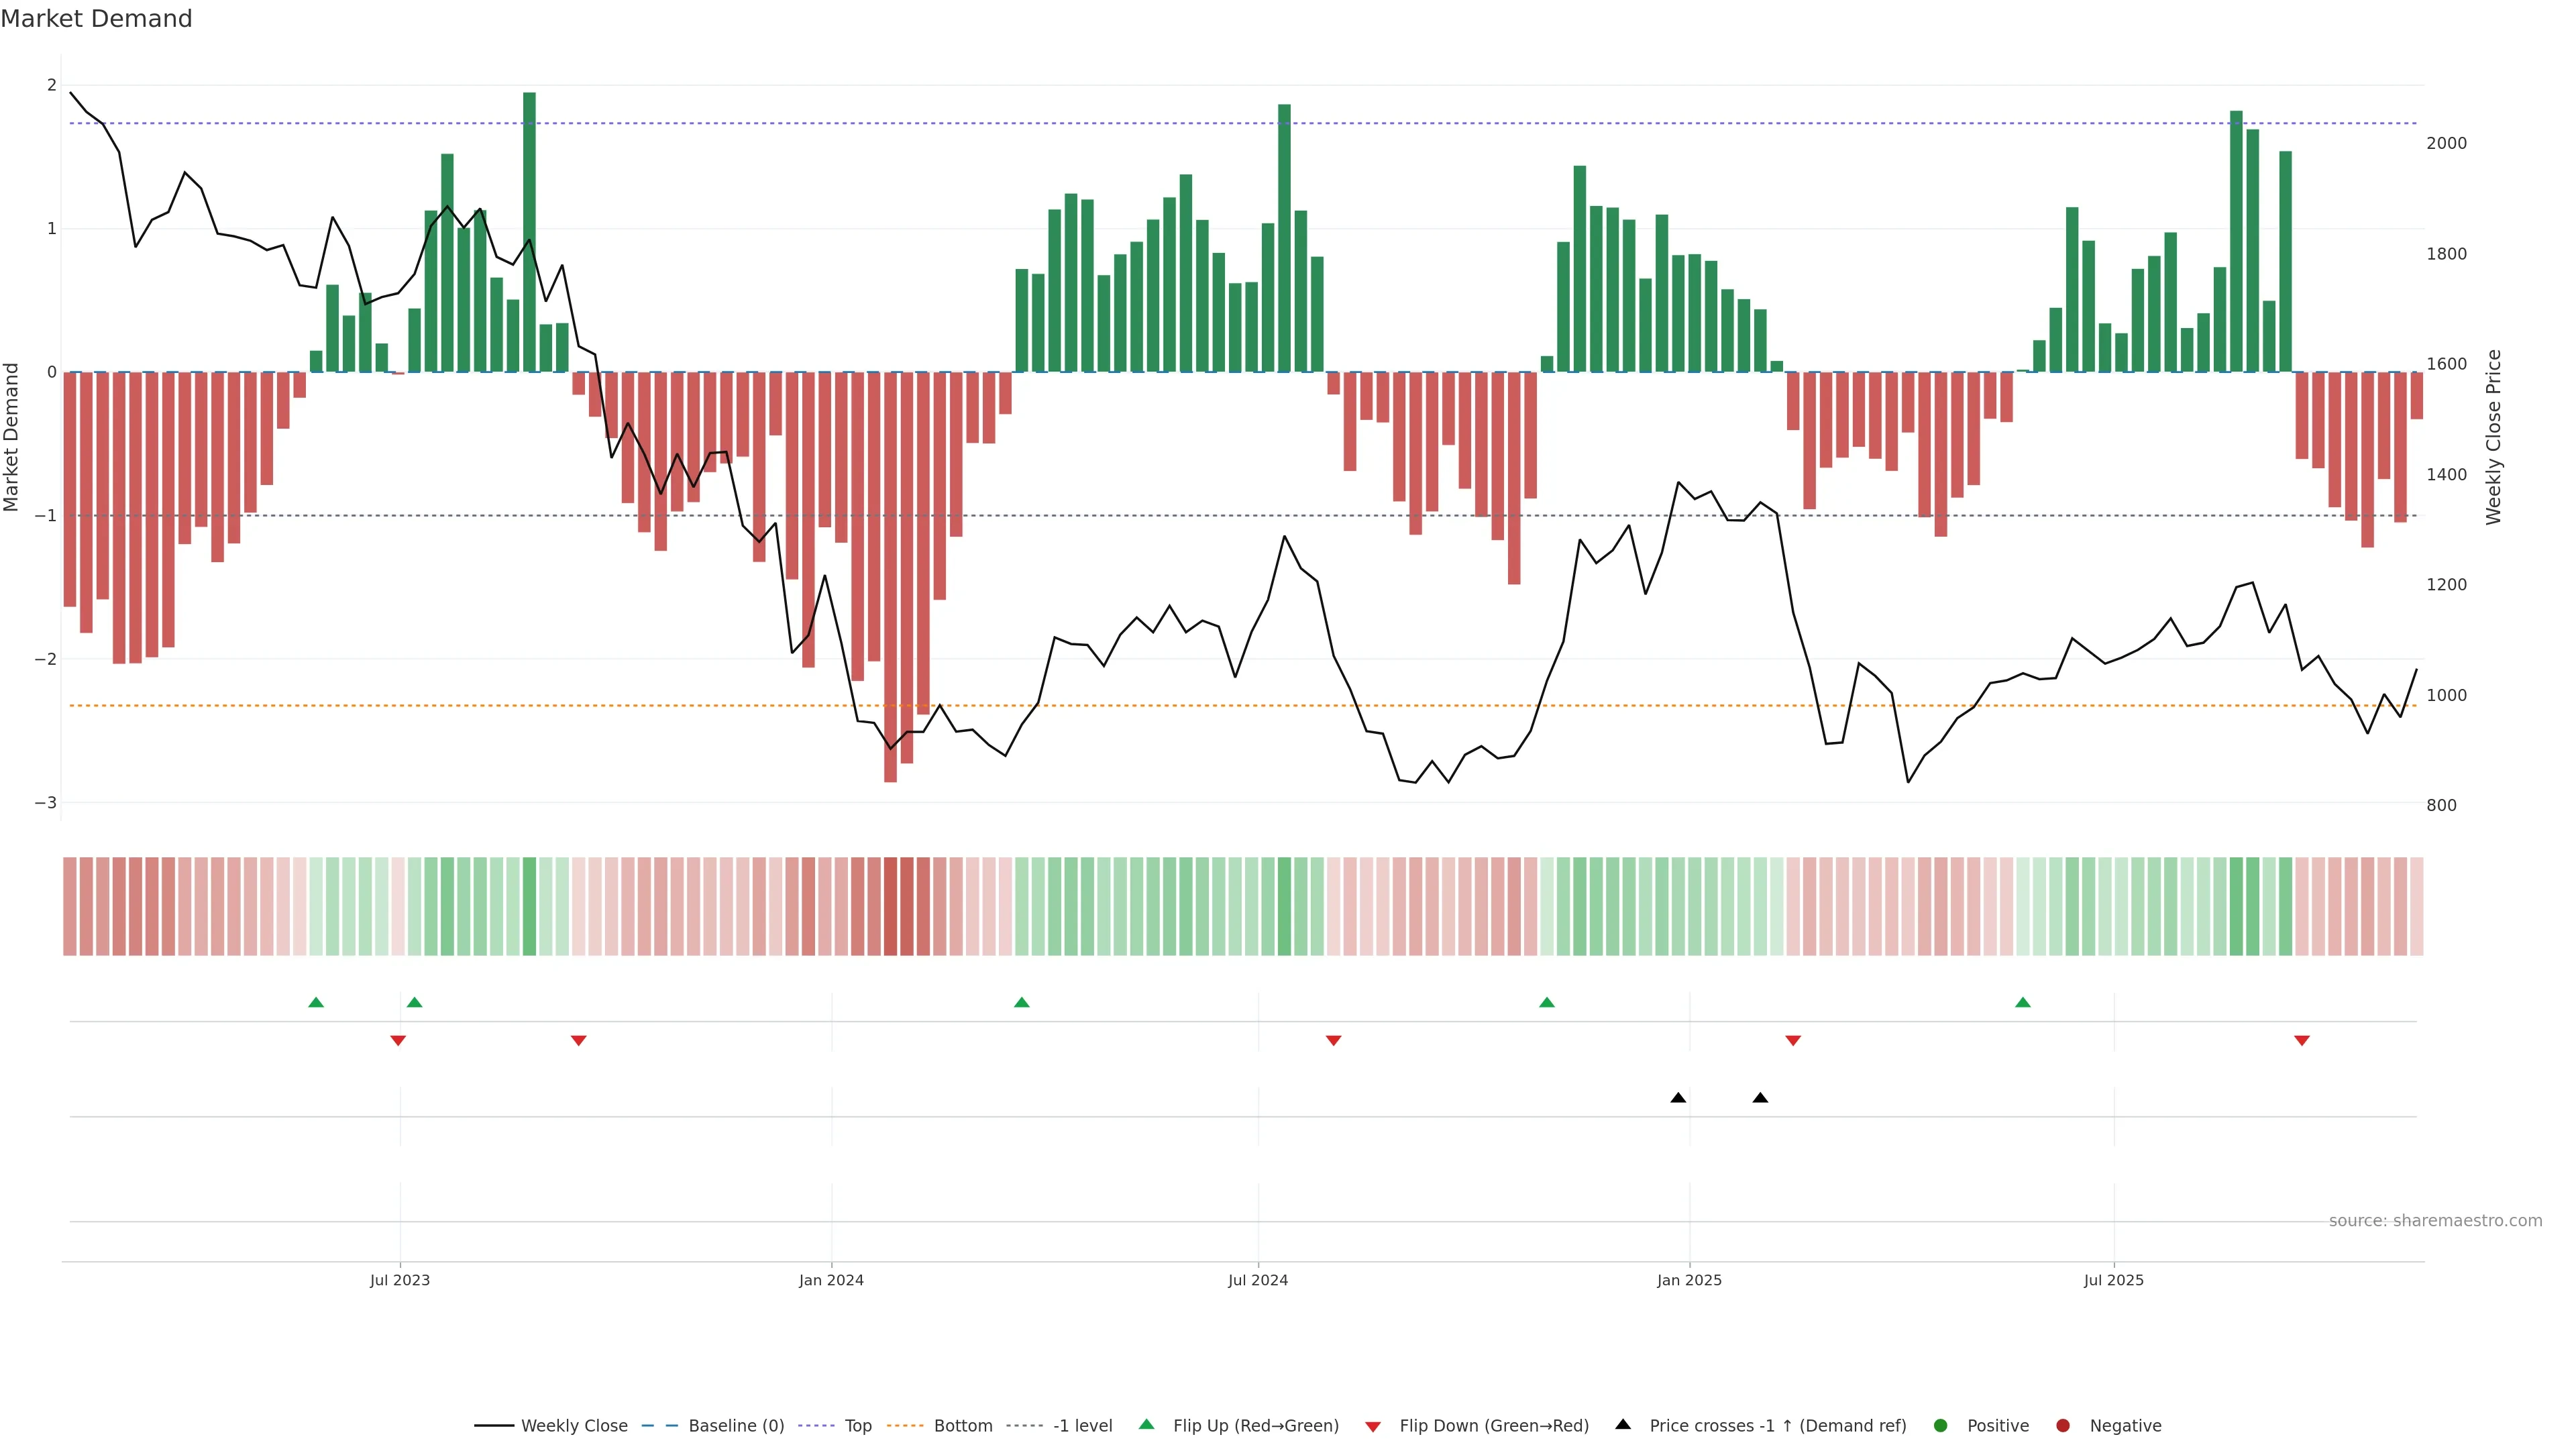This screenshot has width=2576, height=1449.
Task: Click the black Price crosses -1 legend triangle
Action: tap(1623, 1424)
